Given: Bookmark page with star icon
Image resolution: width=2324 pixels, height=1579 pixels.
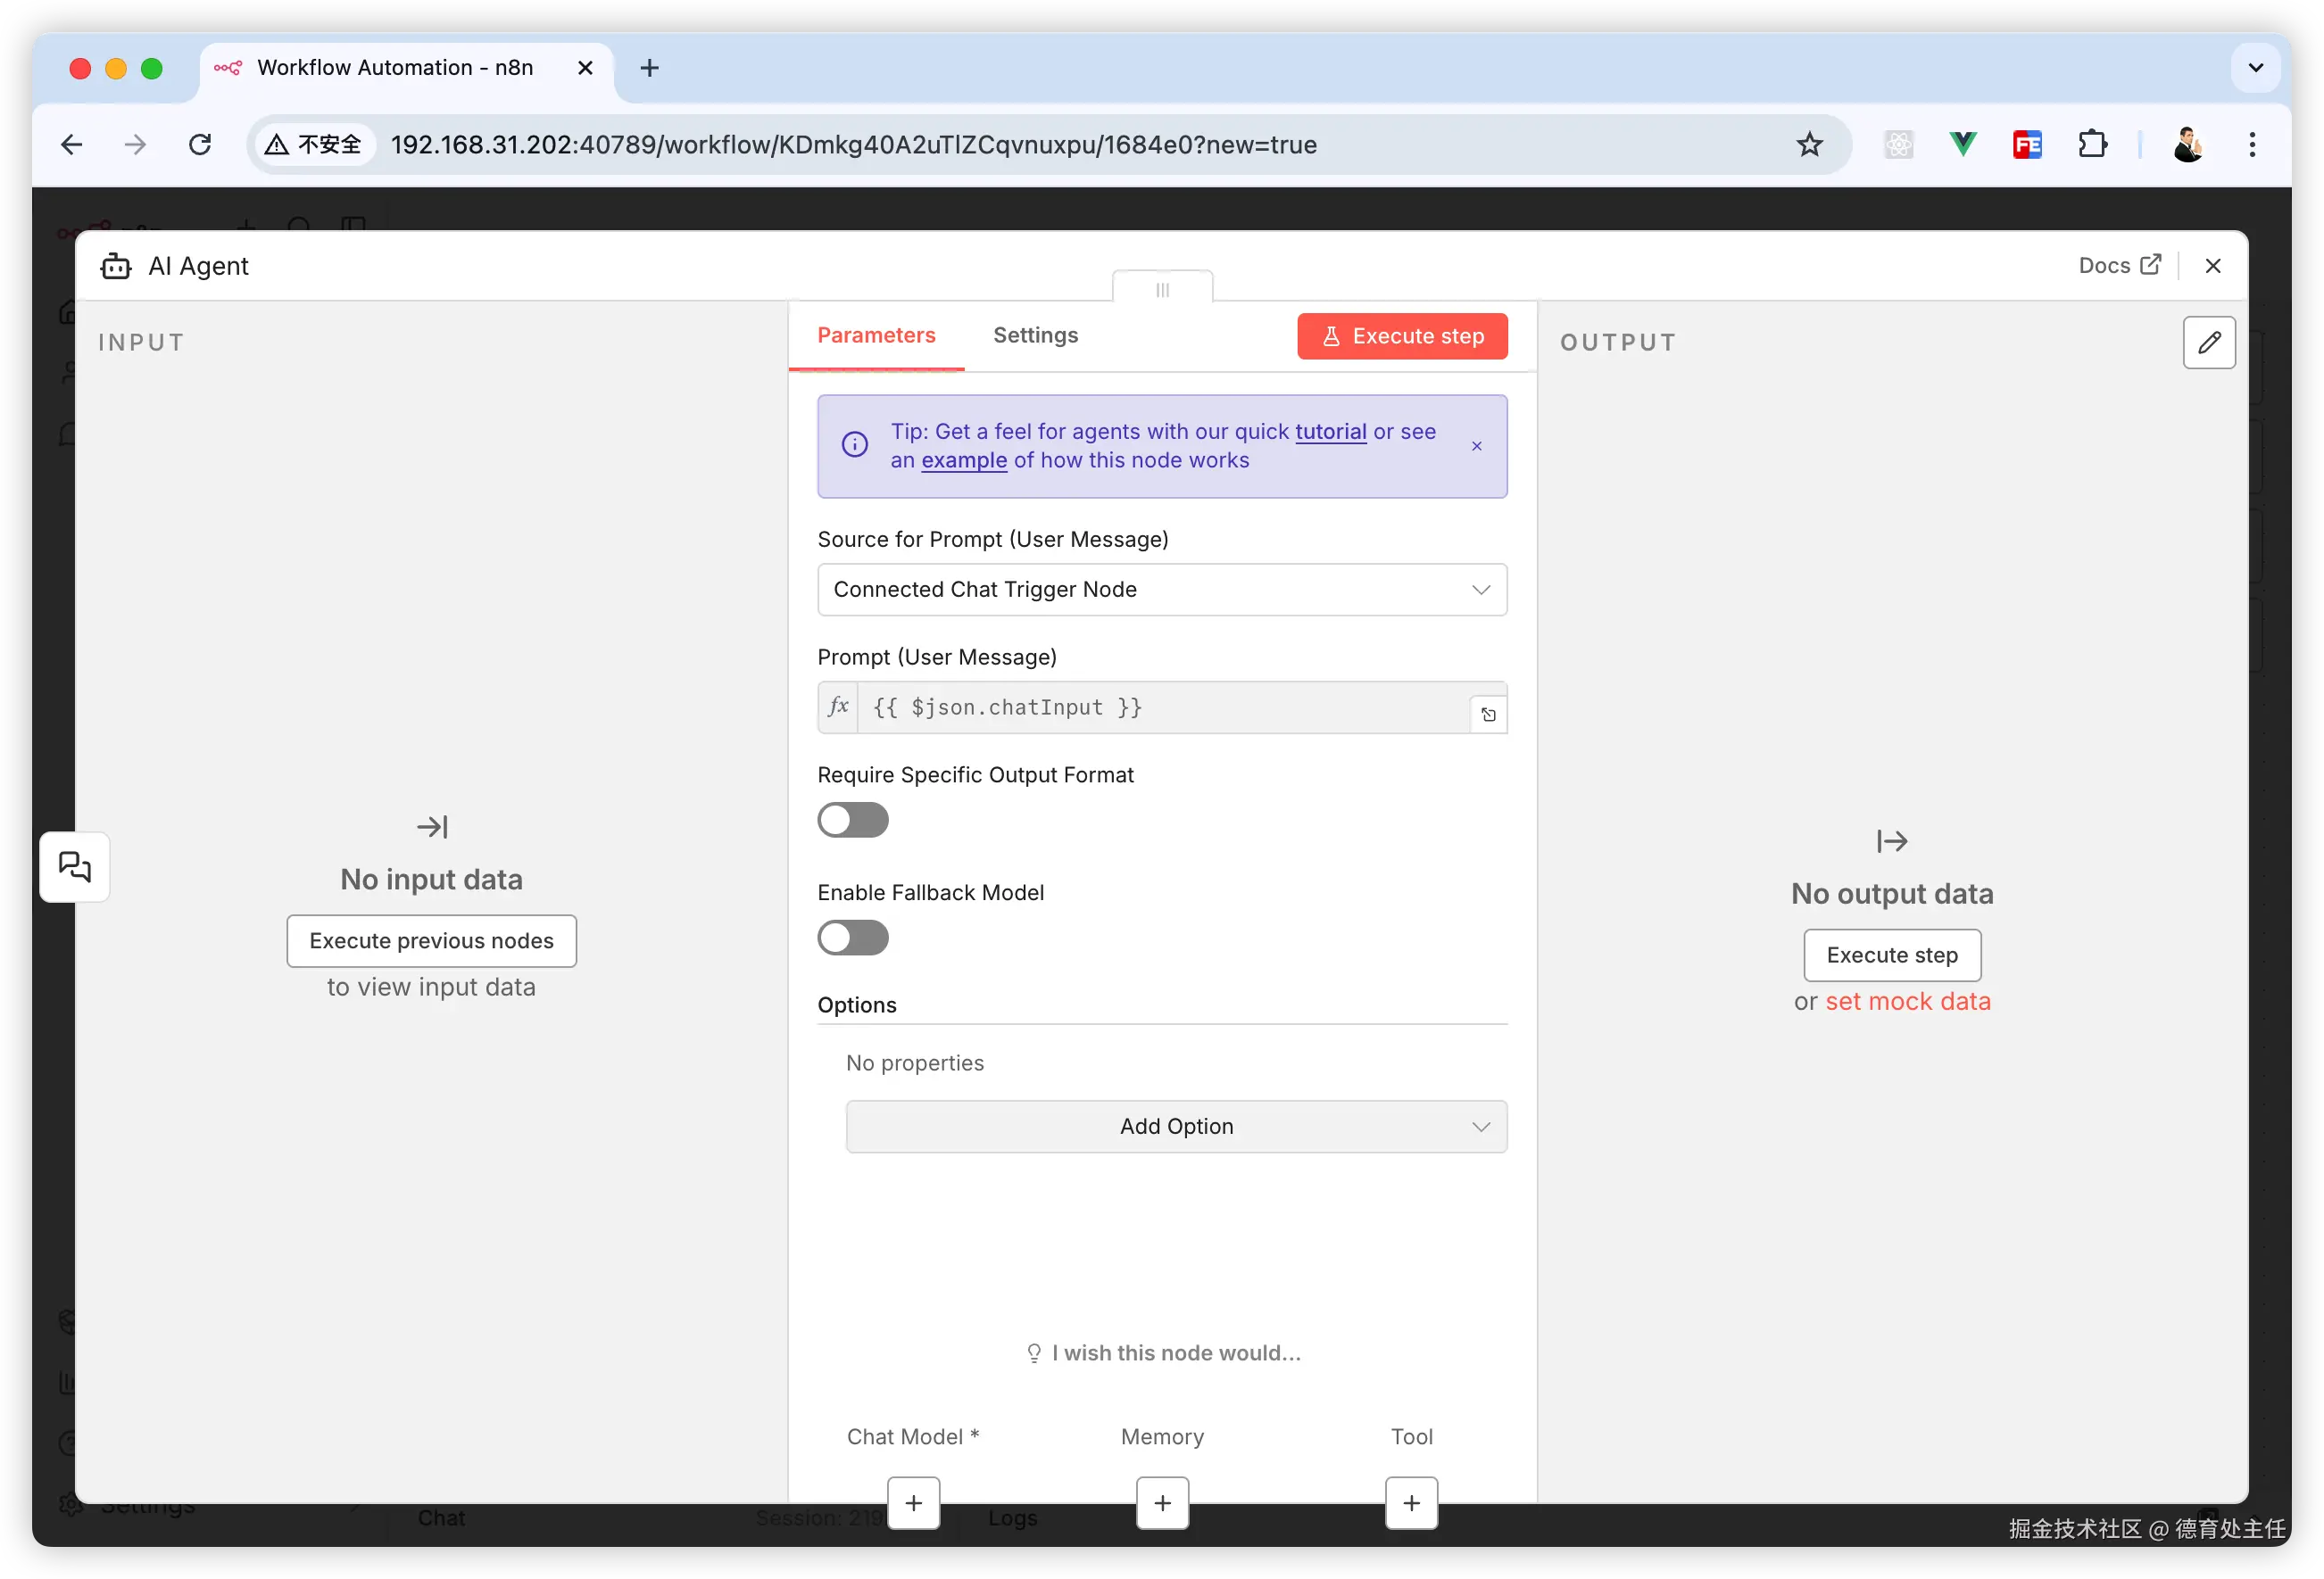Looking at the screenshot, I should [1809, 145].
